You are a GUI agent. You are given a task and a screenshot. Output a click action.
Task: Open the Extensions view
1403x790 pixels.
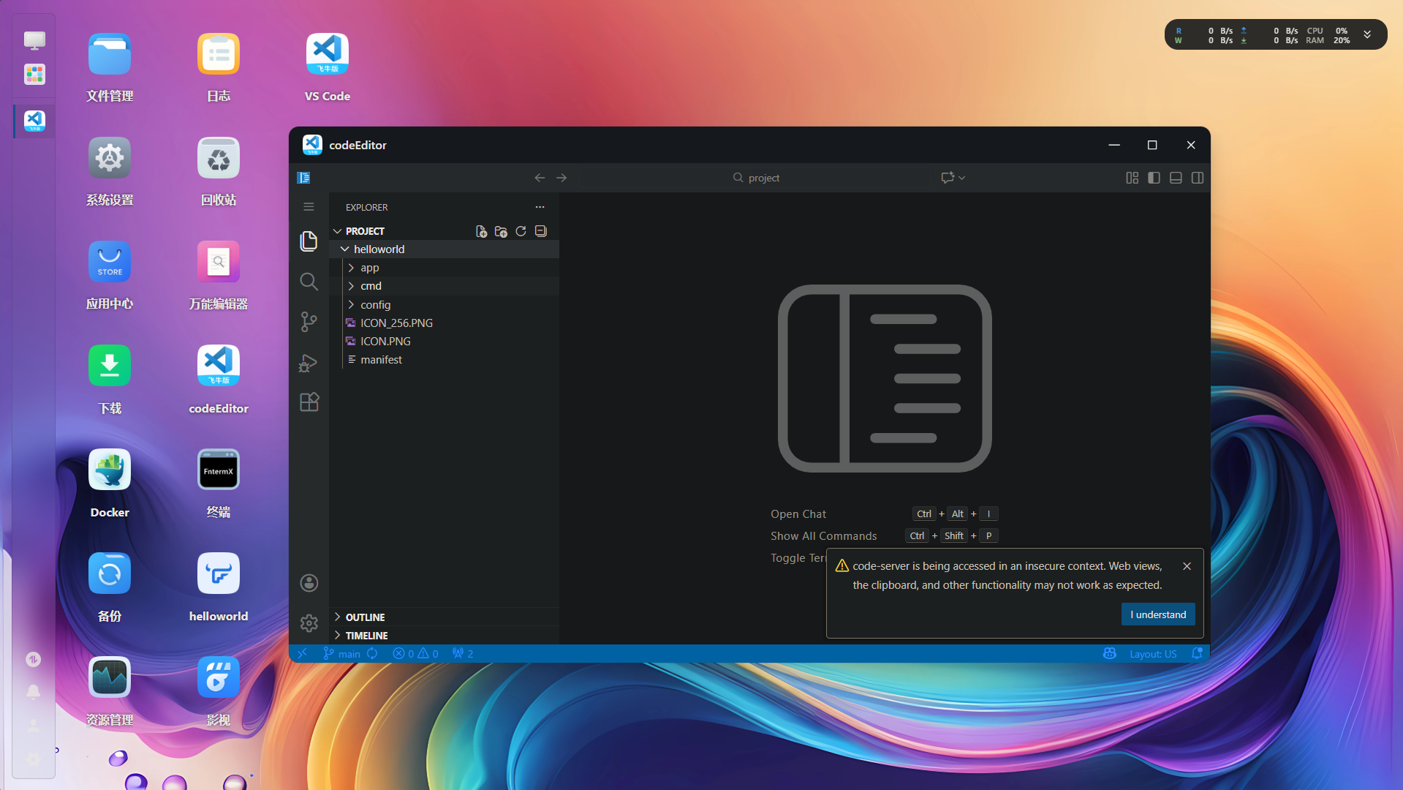point(309,402)
